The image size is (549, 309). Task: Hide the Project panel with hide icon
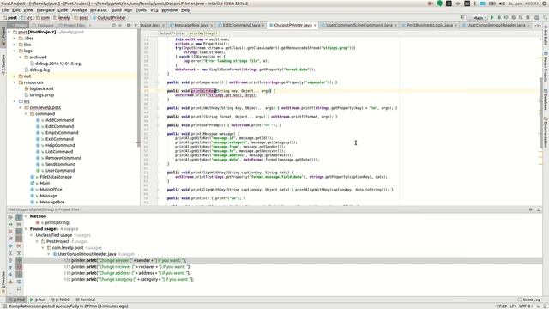(x=136, y=25)
